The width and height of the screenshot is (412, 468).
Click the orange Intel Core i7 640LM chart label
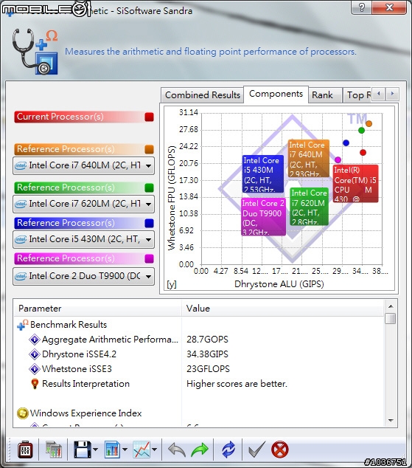tap(309, 159)
